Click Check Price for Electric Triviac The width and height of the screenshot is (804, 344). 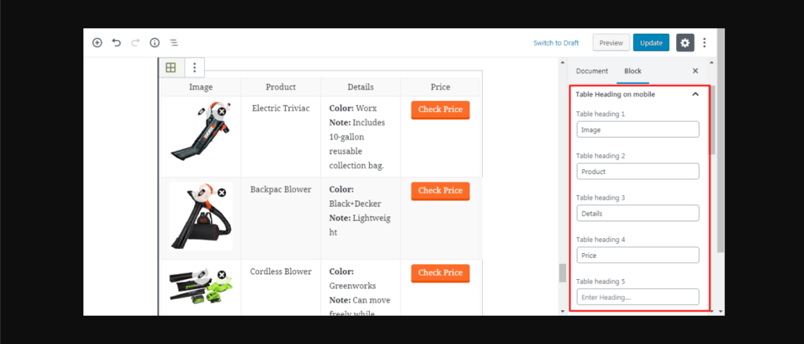point(440,110)
